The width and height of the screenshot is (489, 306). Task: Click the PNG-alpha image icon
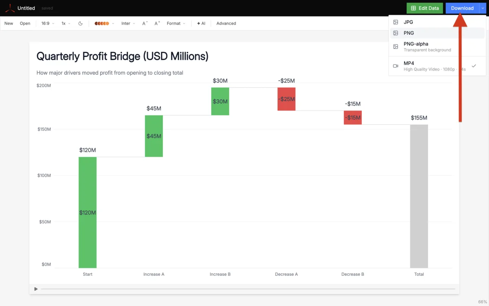click(x=396, y=47)
